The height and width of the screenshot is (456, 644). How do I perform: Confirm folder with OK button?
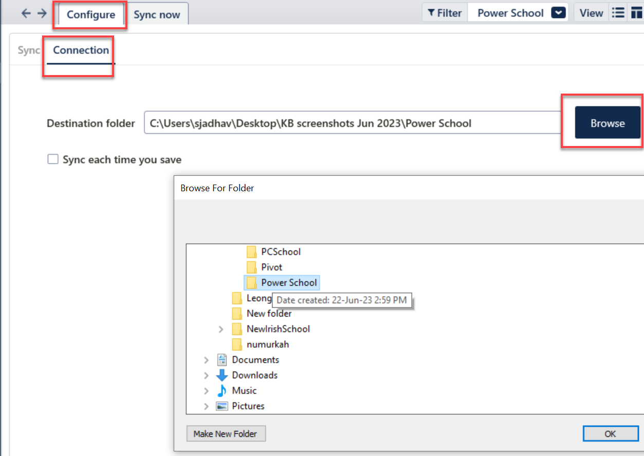[x=610, y=434]
